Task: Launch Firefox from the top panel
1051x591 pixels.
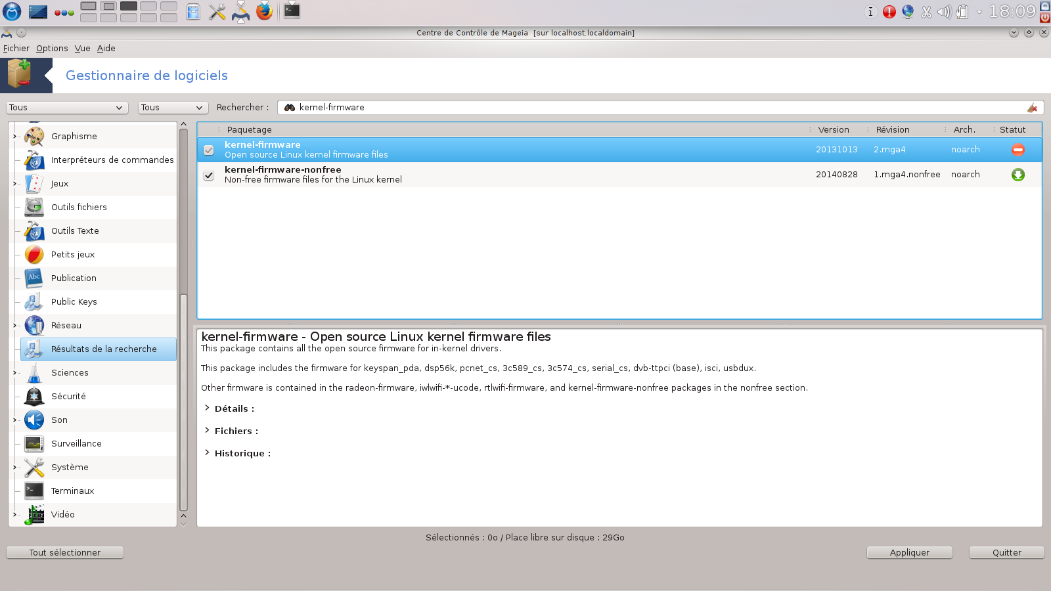Action: pos(265,11)
